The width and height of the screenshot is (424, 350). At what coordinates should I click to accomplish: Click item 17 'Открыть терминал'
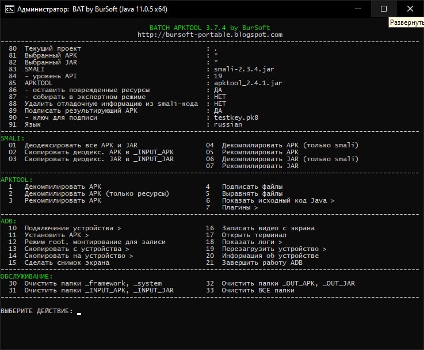(x=246, y=235)
